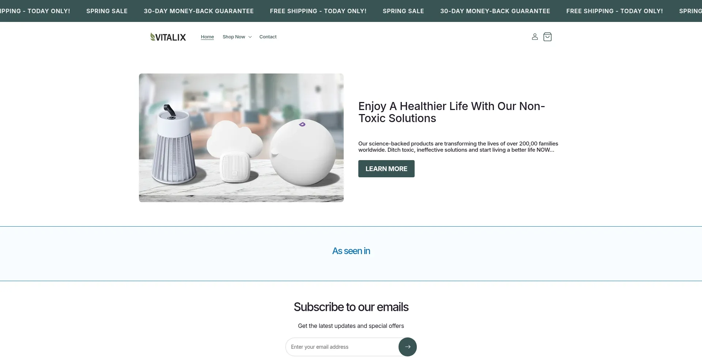The image size is (702, 363).
Task: Click the 'Enjoy A Healthier Life' heading
Action: click(x=452, y=112)
